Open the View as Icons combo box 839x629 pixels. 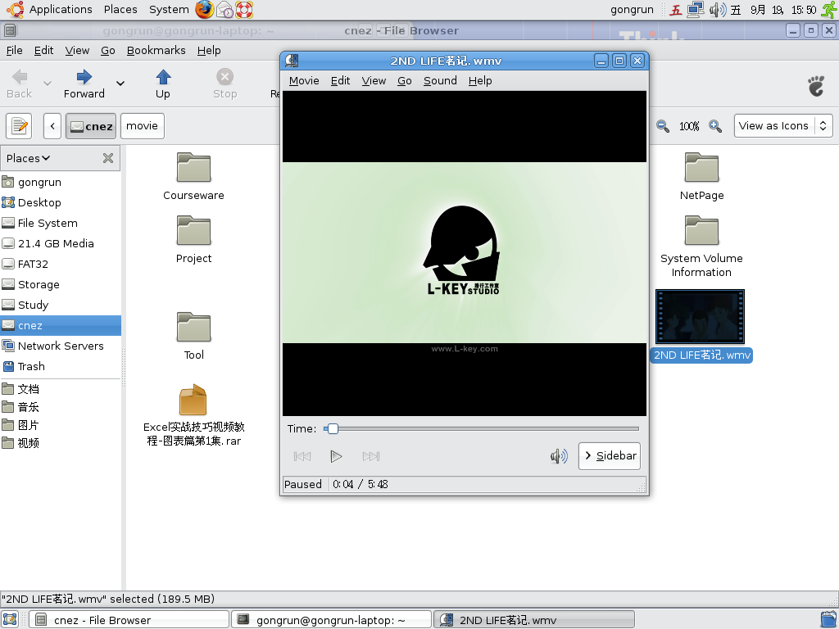point(783,126)
